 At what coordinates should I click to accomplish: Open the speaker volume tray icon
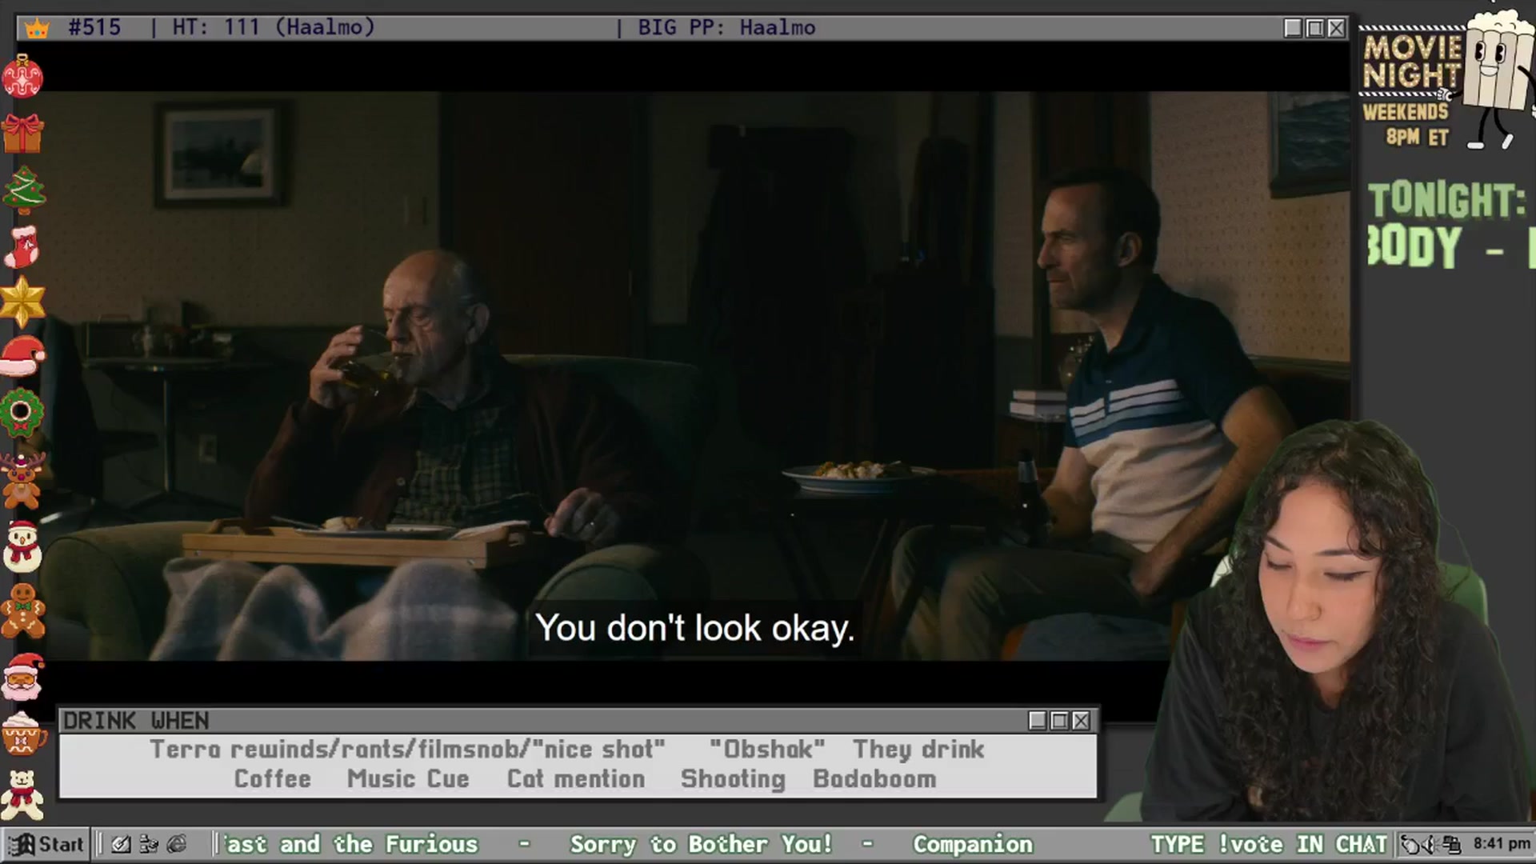pos(1430,844)
